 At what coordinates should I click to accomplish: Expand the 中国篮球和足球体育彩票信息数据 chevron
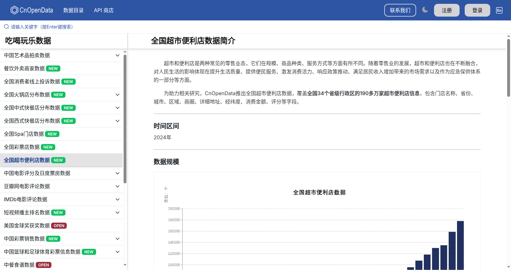pyautogui.click(x=118, y=252)
